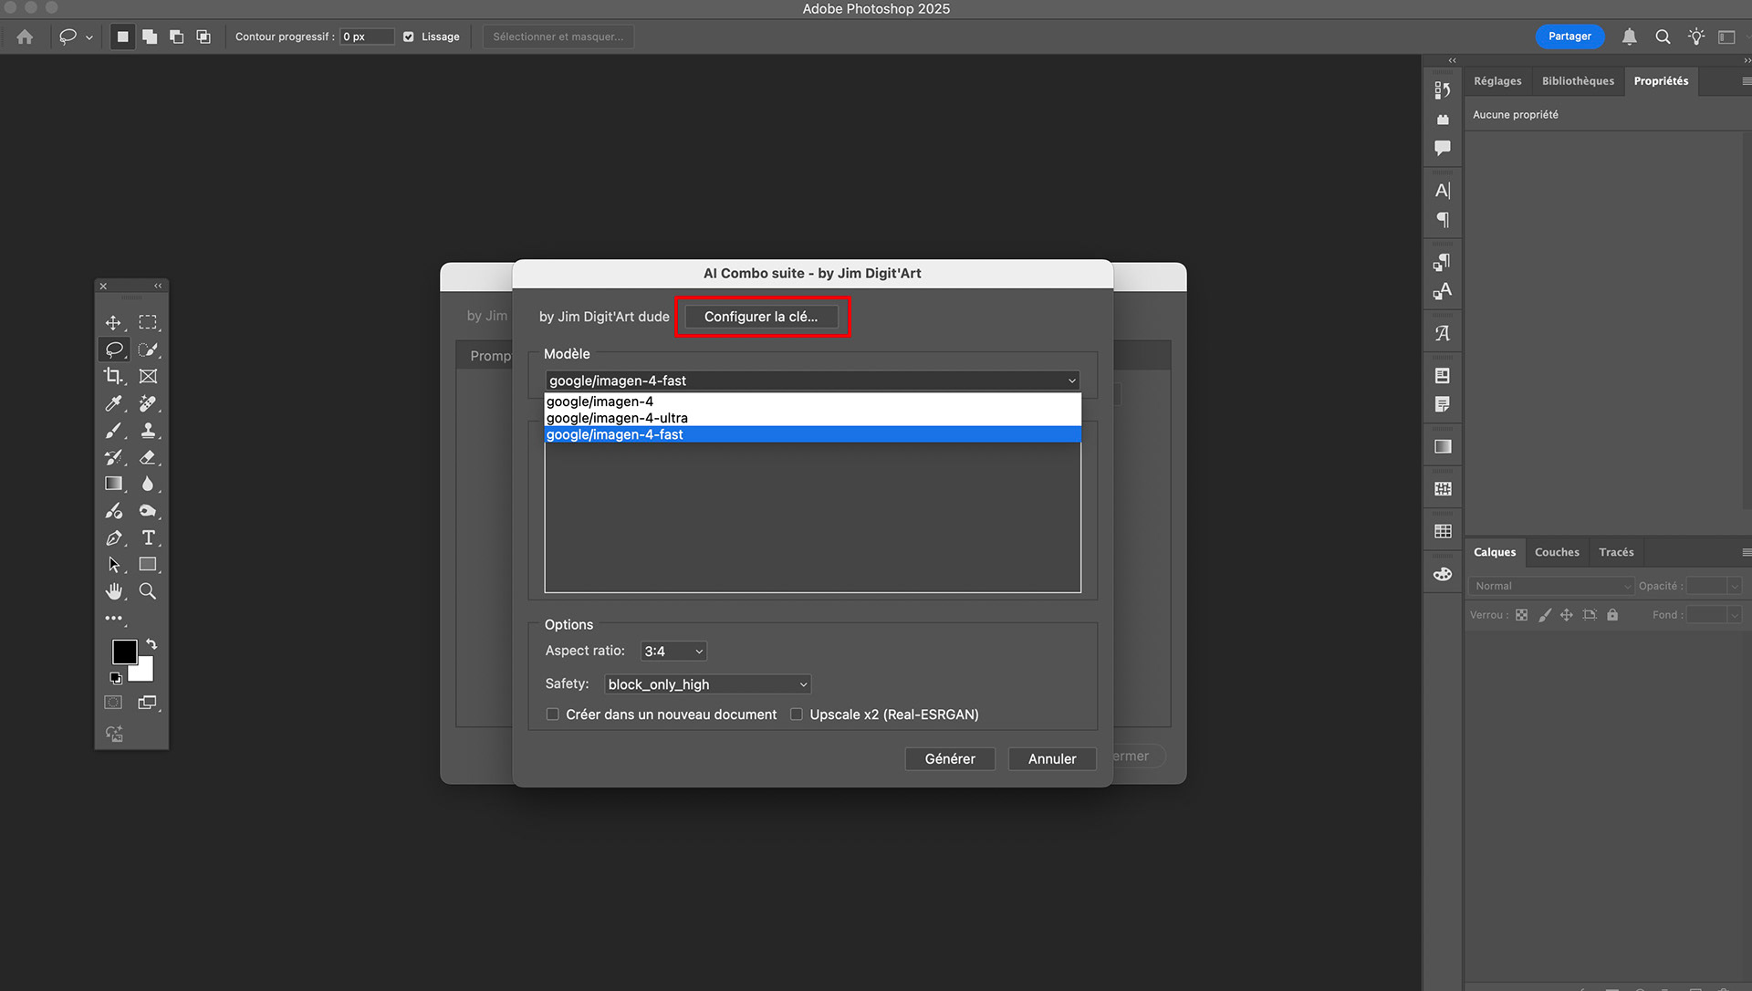
Task: Open the Aspect ratio dropdown
Action: 673,652
